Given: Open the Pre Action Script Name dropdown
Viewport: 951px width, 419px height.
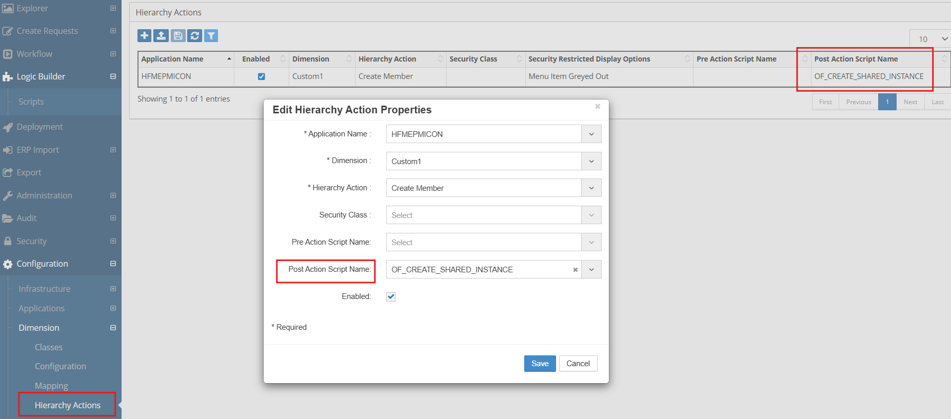Looking at the screenshot, I should click(x=591, y=243).
